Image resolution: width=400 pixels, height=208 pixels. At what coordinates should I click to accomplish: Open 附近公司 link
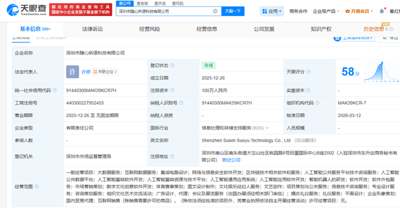pyautogui.click(x=231, y=160)
